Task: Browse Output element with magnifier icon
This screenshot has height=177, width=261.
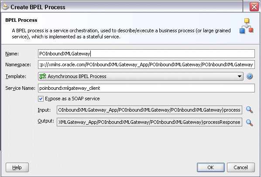Action: (x=249, y=123)
